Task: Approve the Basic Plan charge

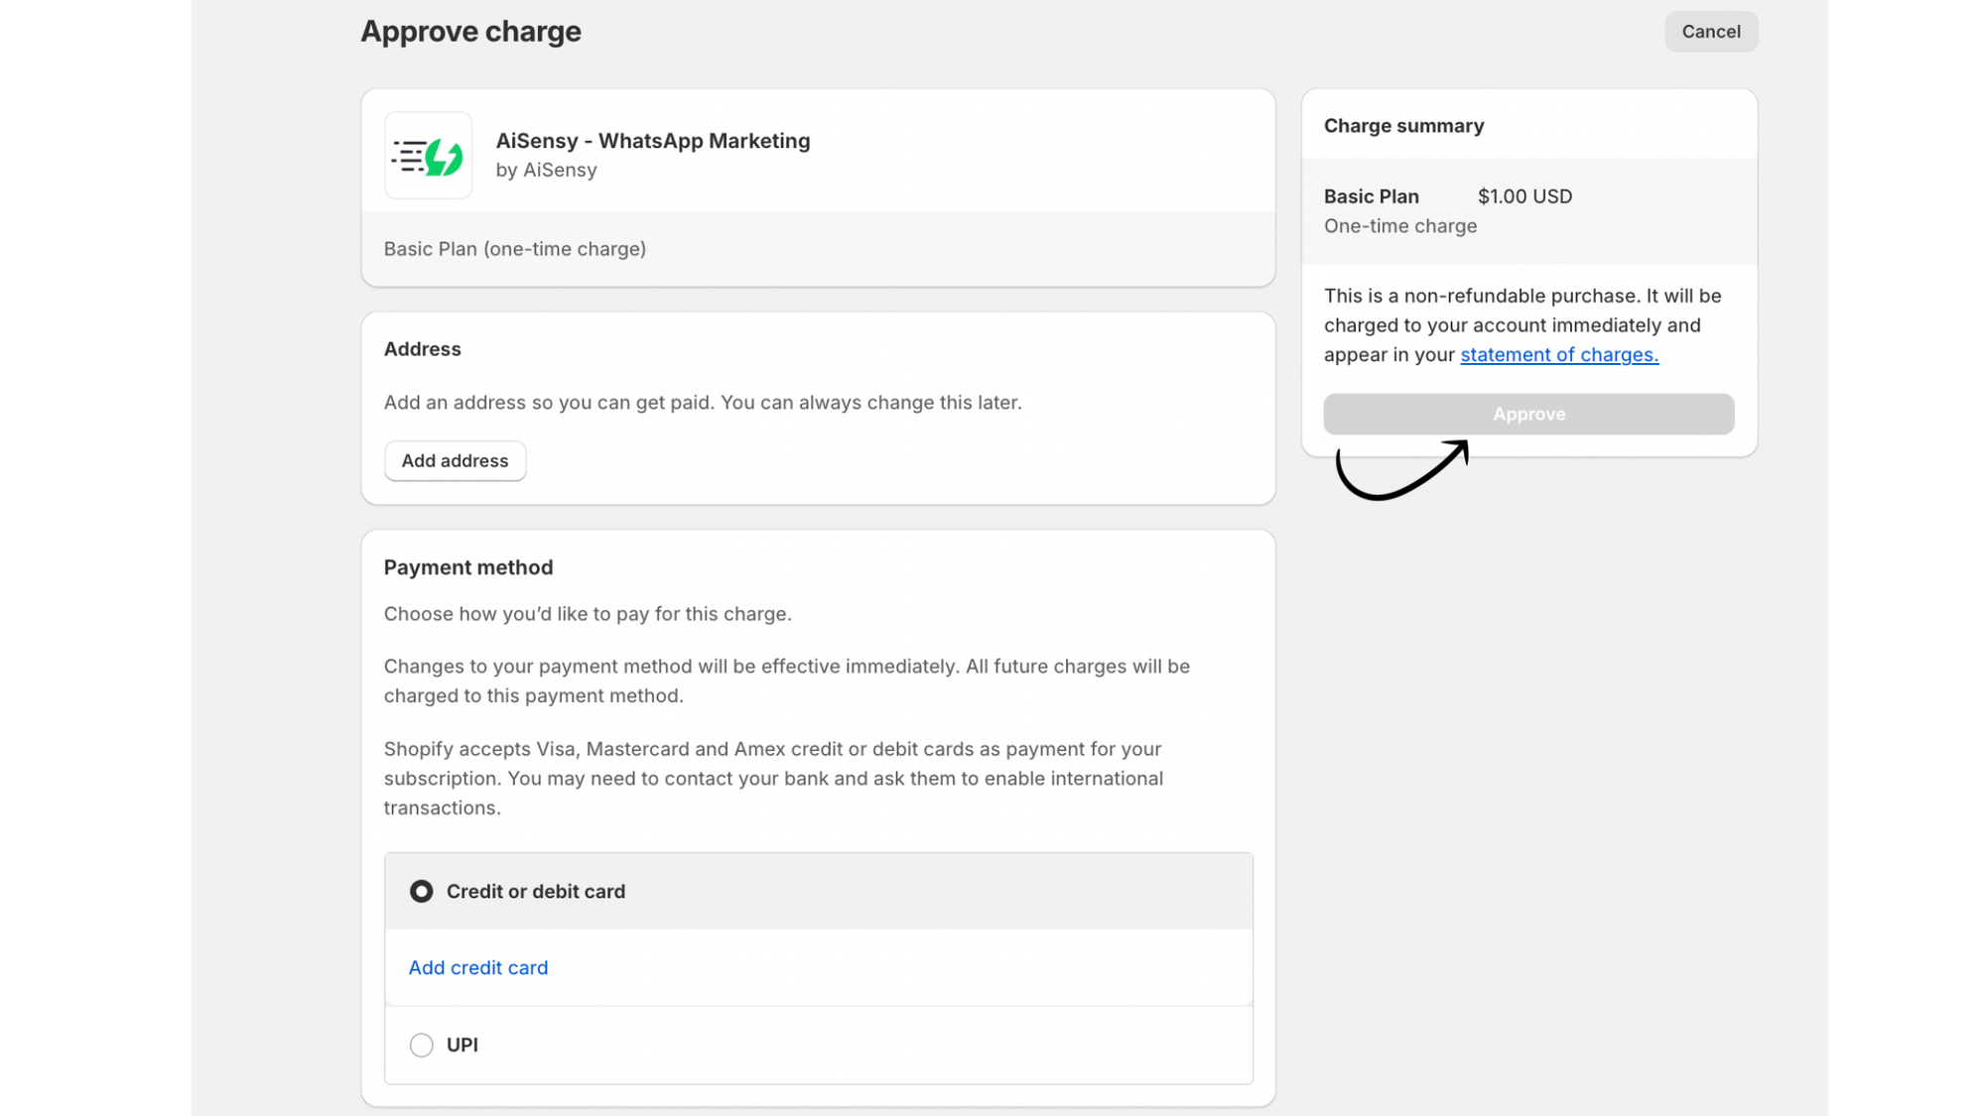Action: [1528, 414]
